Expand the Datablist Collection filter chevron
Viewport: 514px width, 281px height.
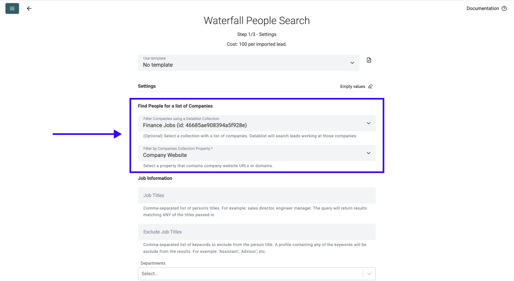point(369,123)
